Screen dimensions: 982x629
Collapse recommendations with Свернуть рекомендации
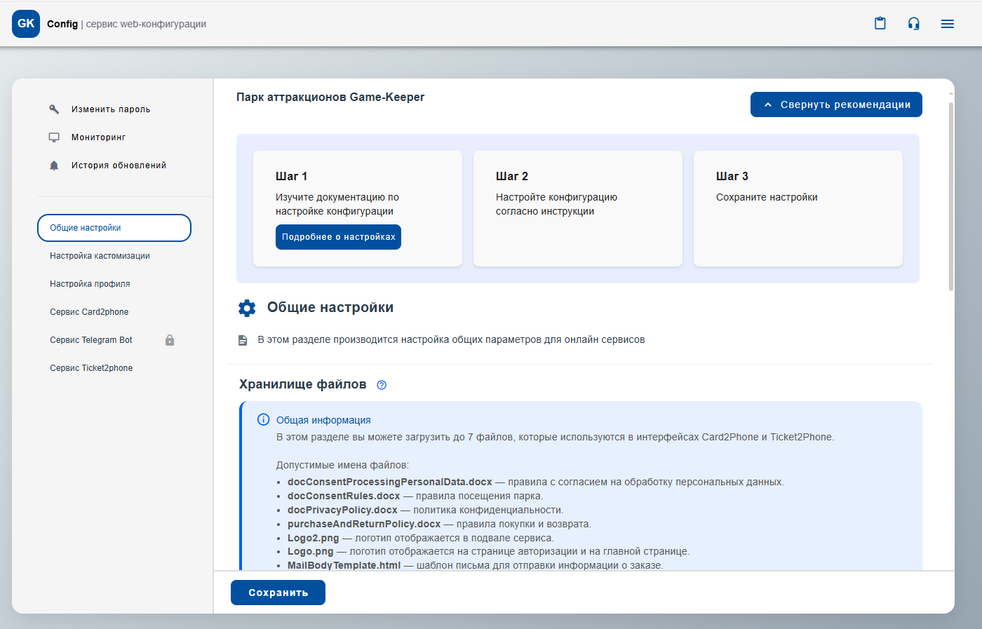click(836, 104)
